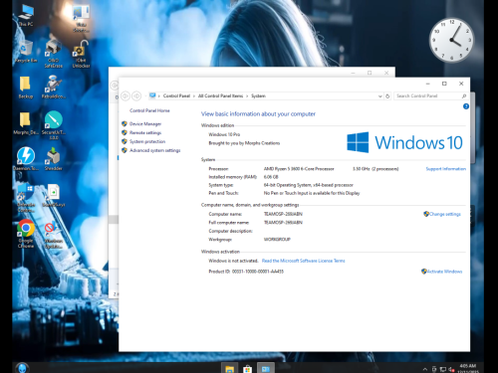Viewport: 498px width, 373px height.
Task: Click the help question mark icon
Action: tap(466, 106)
